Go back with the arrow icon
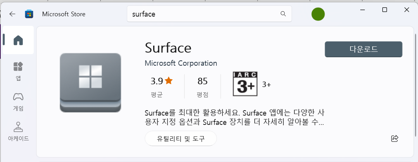 (x=12, y=14)
